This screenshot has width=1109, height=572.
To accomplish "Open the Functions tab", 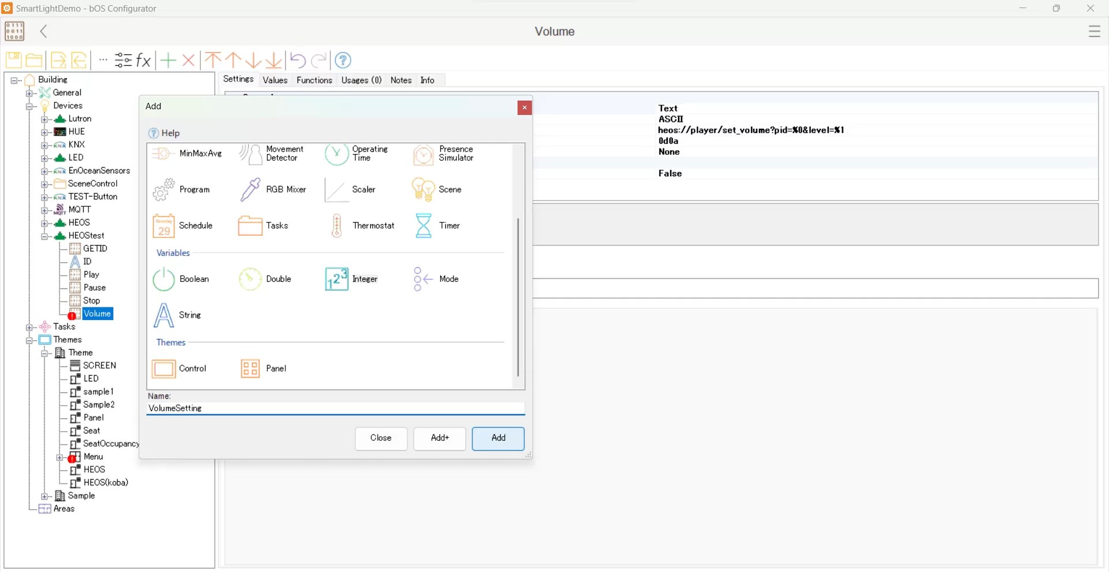I will [314, 80].
